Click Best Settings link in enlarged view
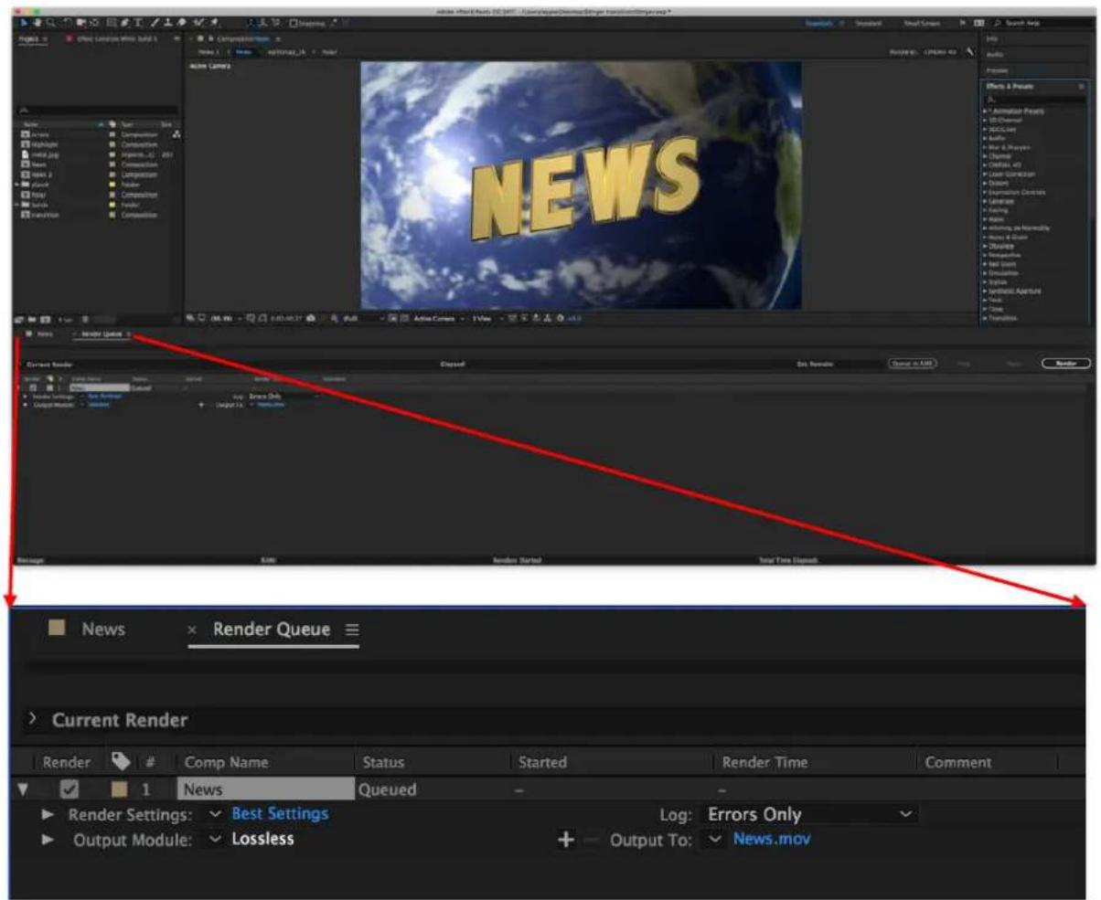Viewport: 1101px width, 900px height. 280,813
